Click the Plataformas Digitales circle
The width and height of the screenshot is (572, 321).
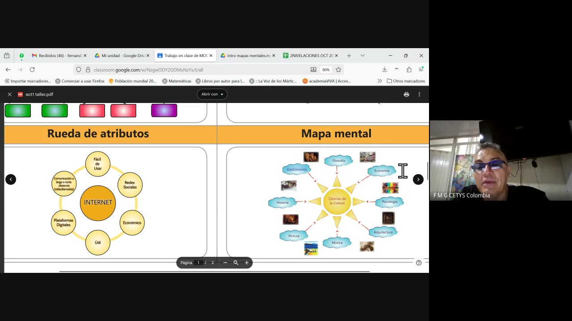tap(63, 222)
